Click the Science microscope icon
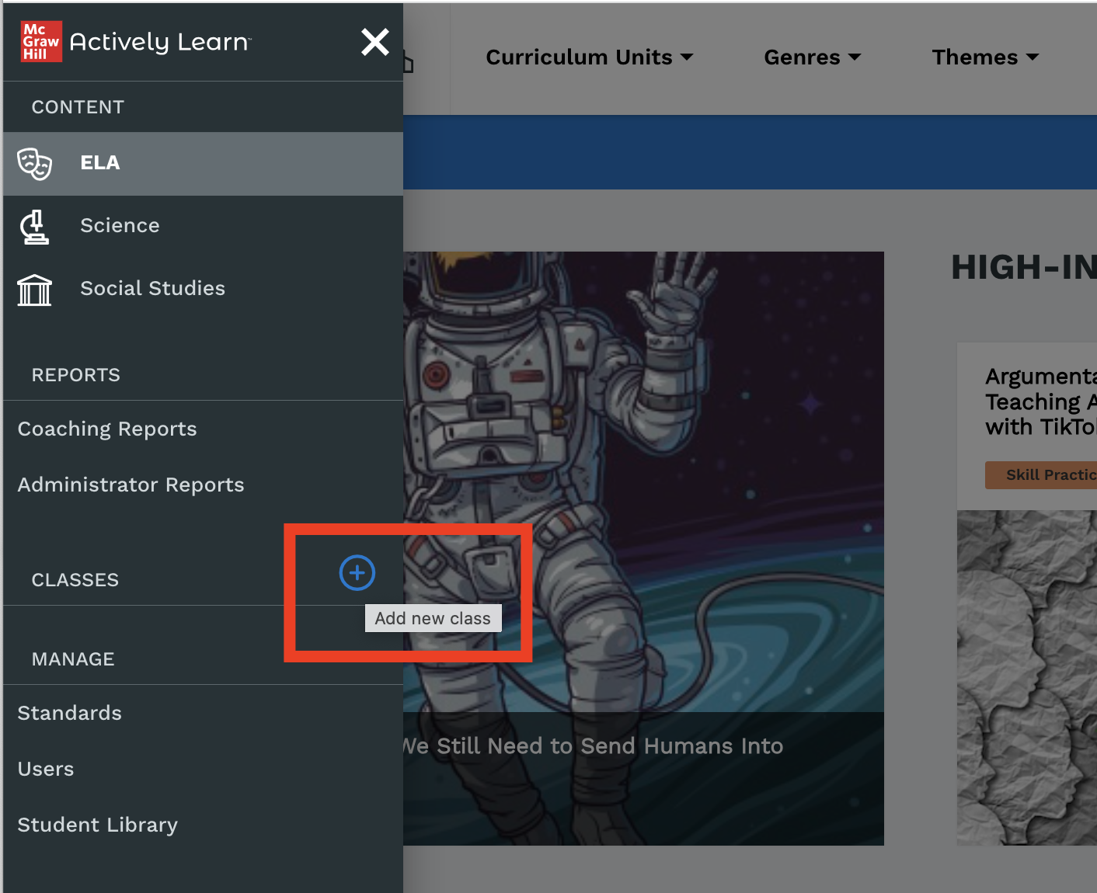The height and width of the screenshot is (893, 1097). [35, 227]
